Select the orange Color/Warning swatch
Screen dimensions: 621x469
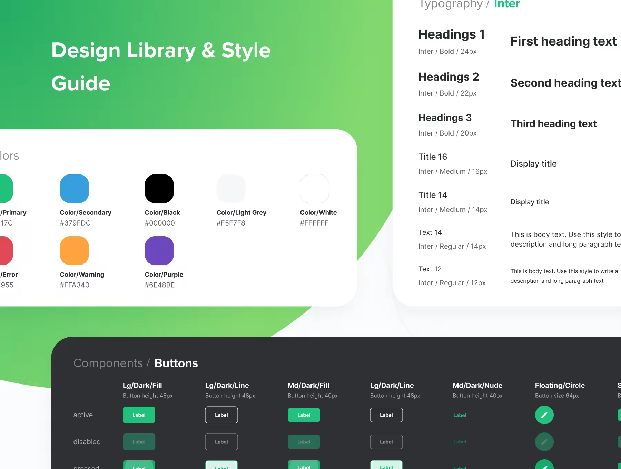pos(75,251)
